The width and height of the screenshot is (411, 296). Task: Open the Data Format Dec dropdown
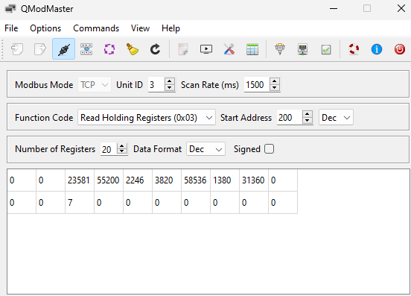pyautogui.click(x=205, y=149)
